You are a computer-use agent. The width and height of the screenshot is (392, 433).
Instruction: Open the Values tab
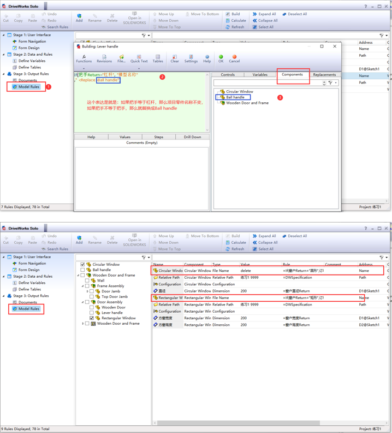(125, 137)
